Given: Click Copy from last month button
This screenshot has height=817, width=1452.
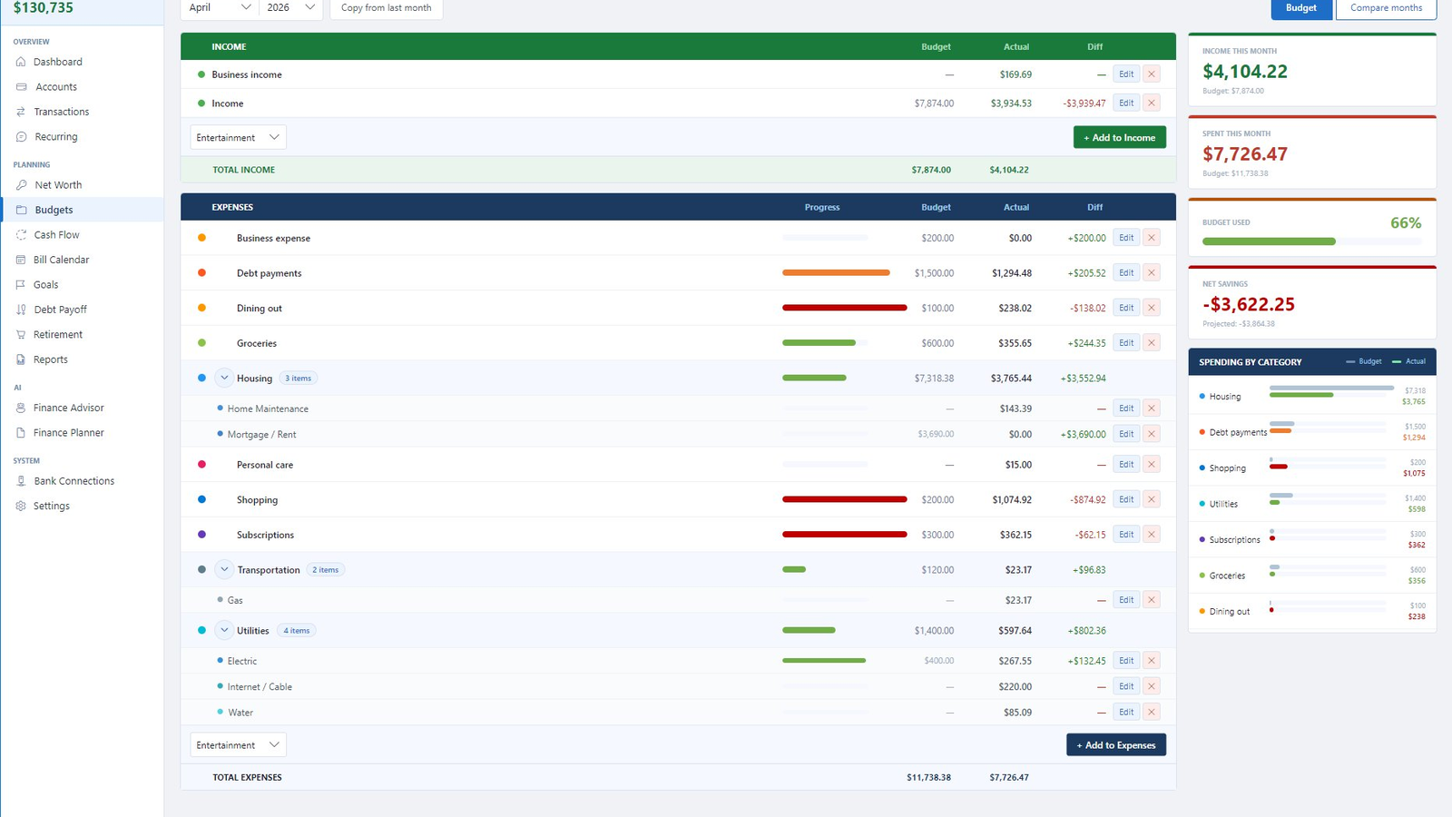Looking at the screenshot, I should 387,7.
